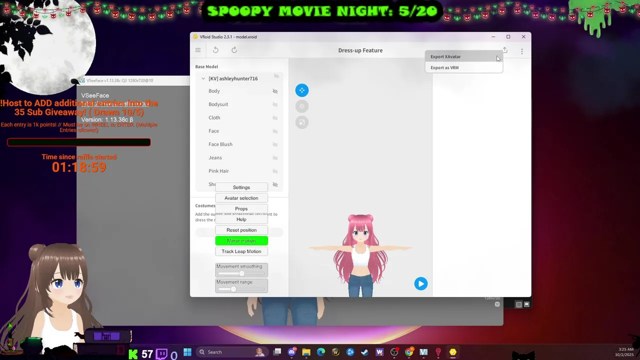640x360 pixels.
Task: Click the Costumes section heading
Action: coord(205,205)
